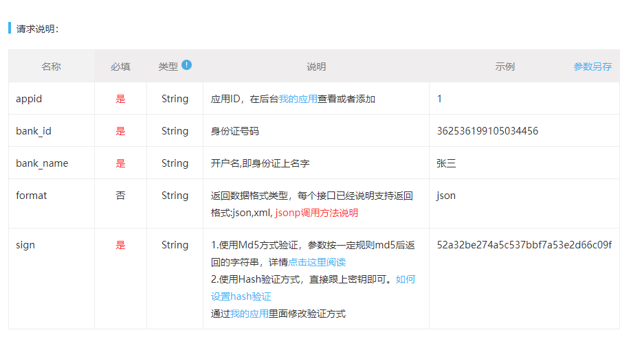Click the sign example hash value
The image size is (642, 352).
(524, 245)
